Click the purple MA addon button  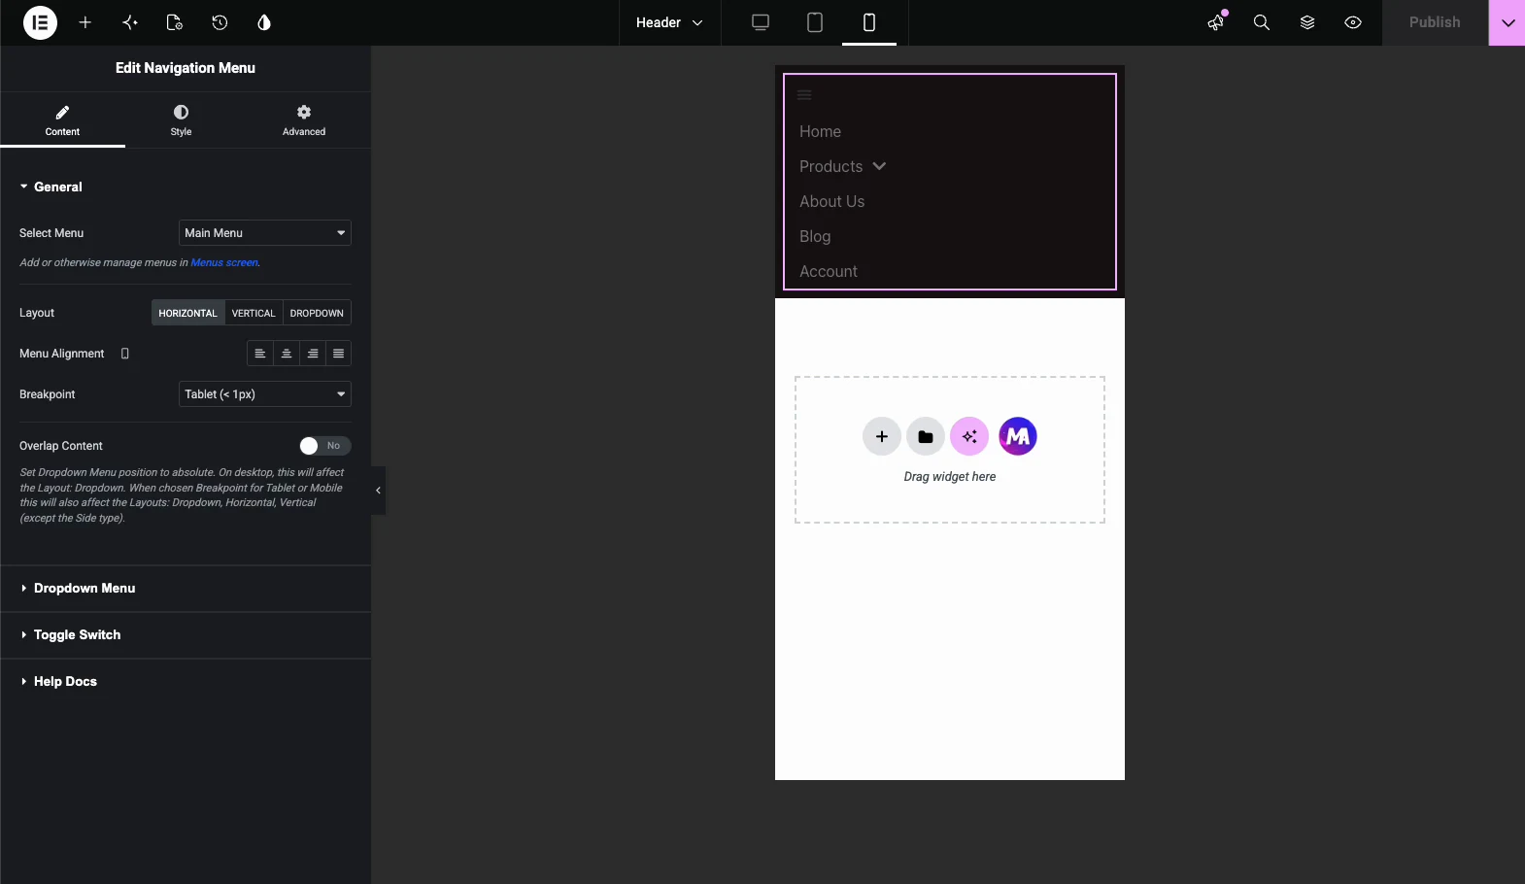pos(1018,437)
